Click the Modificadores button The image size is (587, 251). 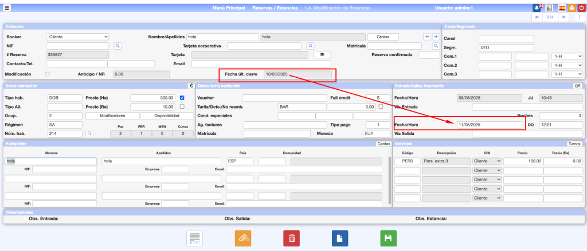pos(112,115)
